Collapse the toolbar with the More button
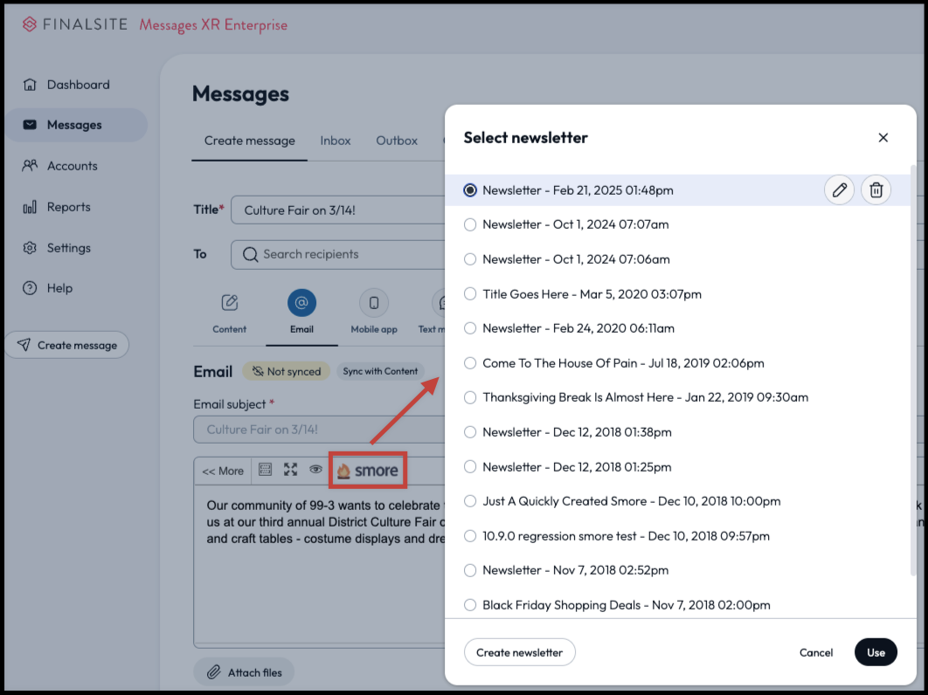 pos(223,470)
